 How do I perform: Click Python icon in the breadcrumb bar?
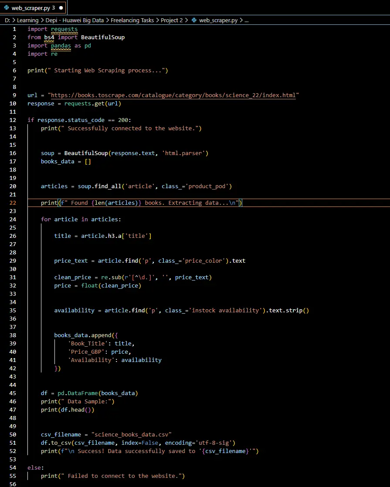(x=194, y=20)
